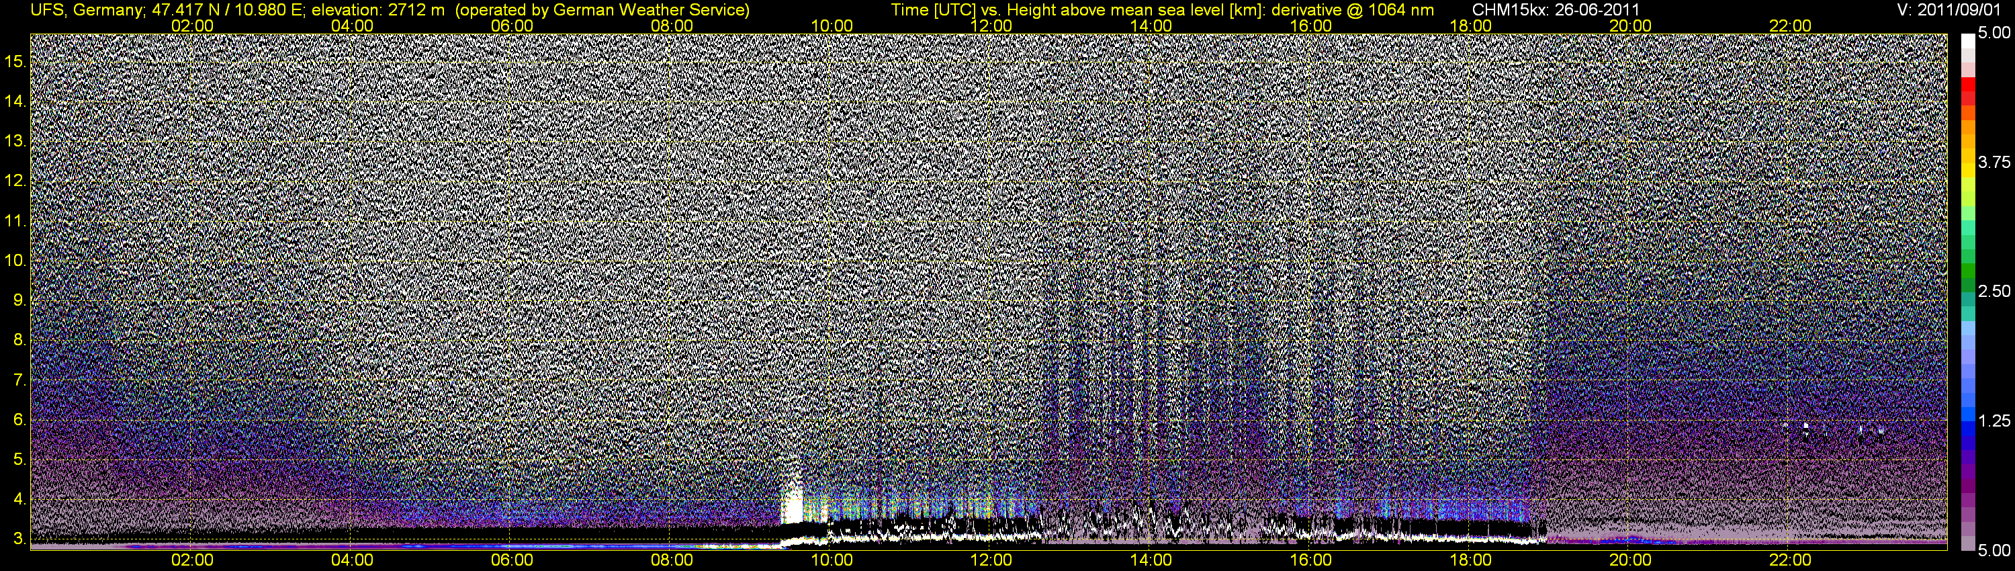Click '18:00' on the bottom time axis
This screenshot has height=571, width=2015.
click(x=1470, y=560)
